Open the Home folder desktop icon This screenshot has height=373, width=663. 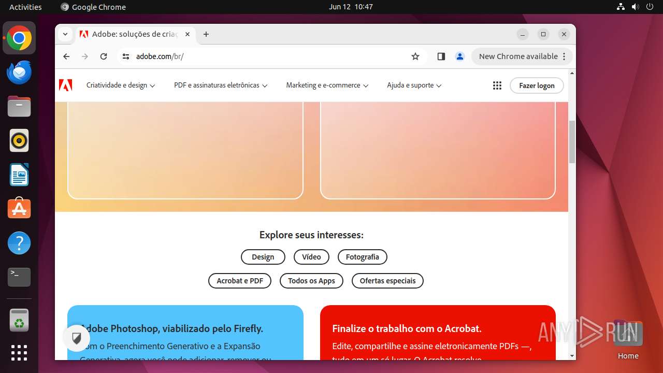628,339
